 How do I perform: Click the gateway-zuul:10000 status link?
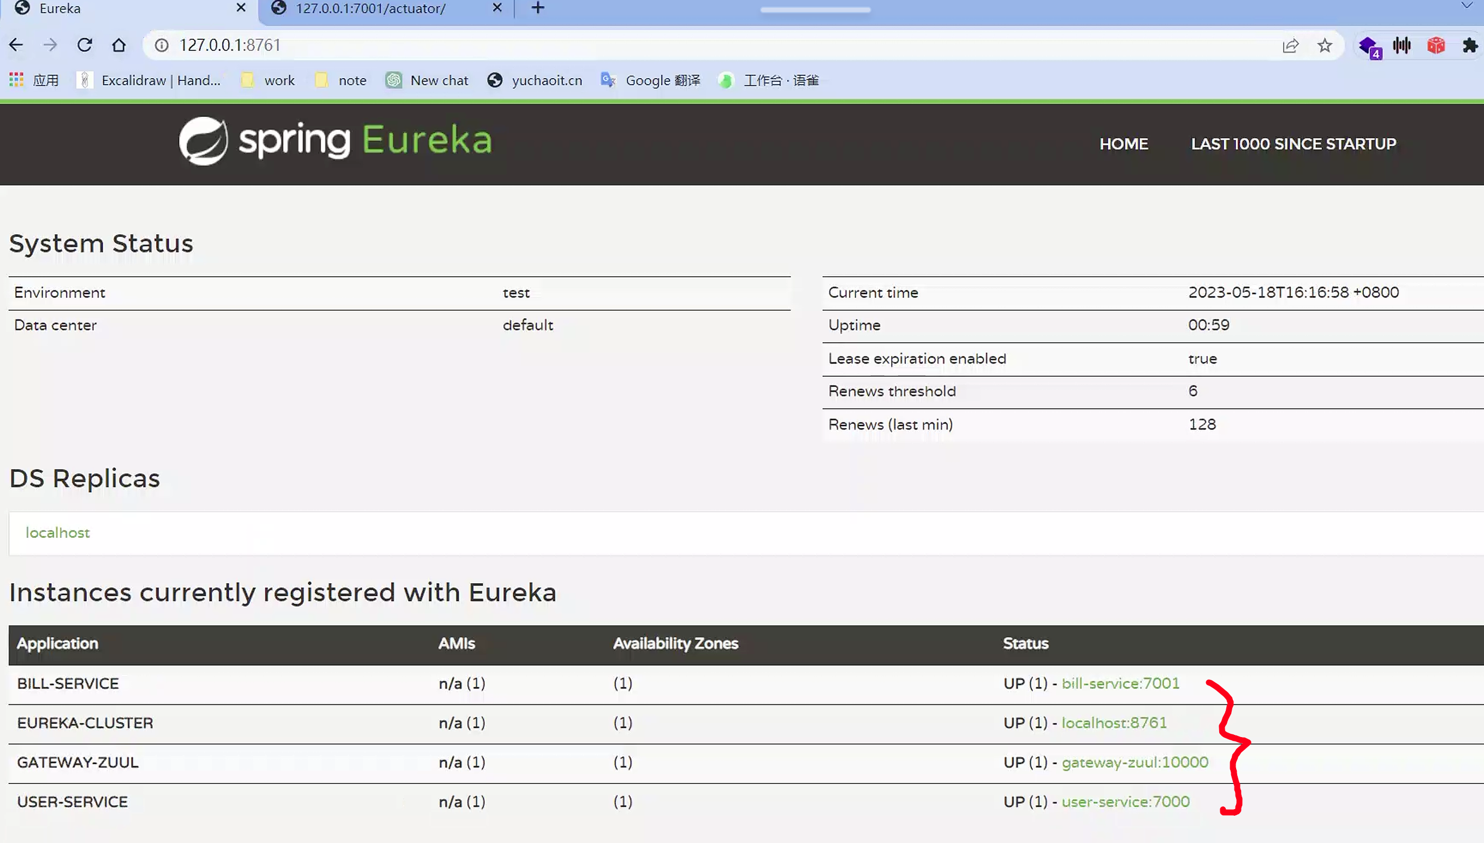click(x=1134, y=762)
